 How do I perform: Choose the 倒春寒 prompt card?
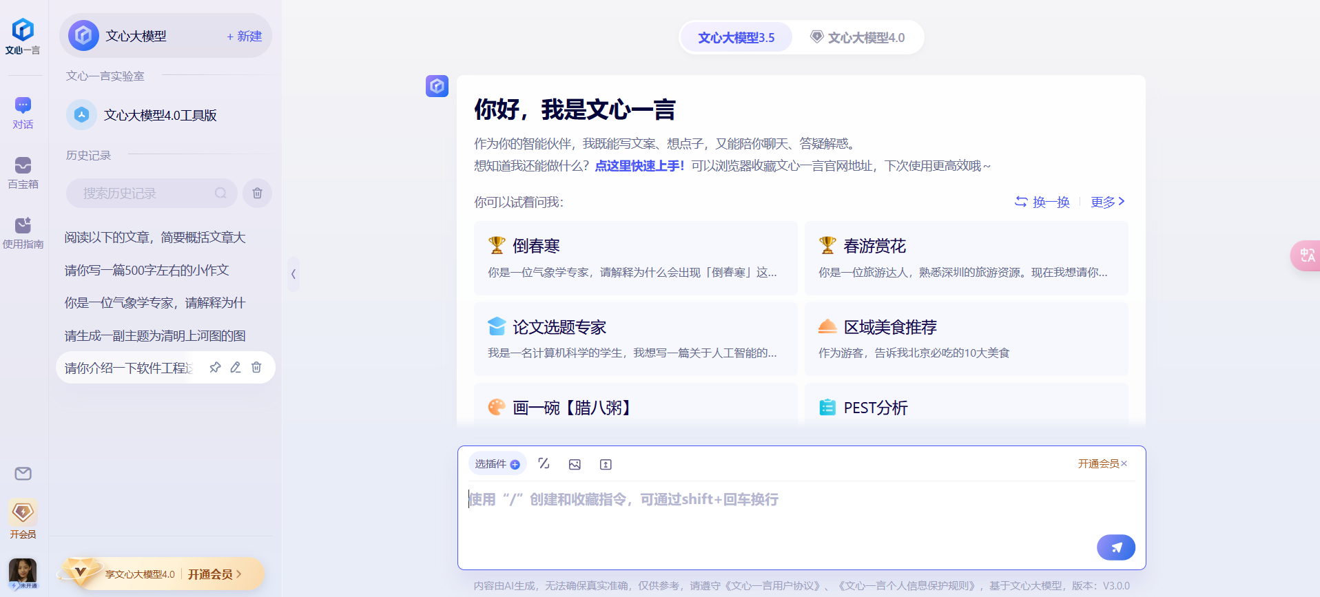(635, 258)
